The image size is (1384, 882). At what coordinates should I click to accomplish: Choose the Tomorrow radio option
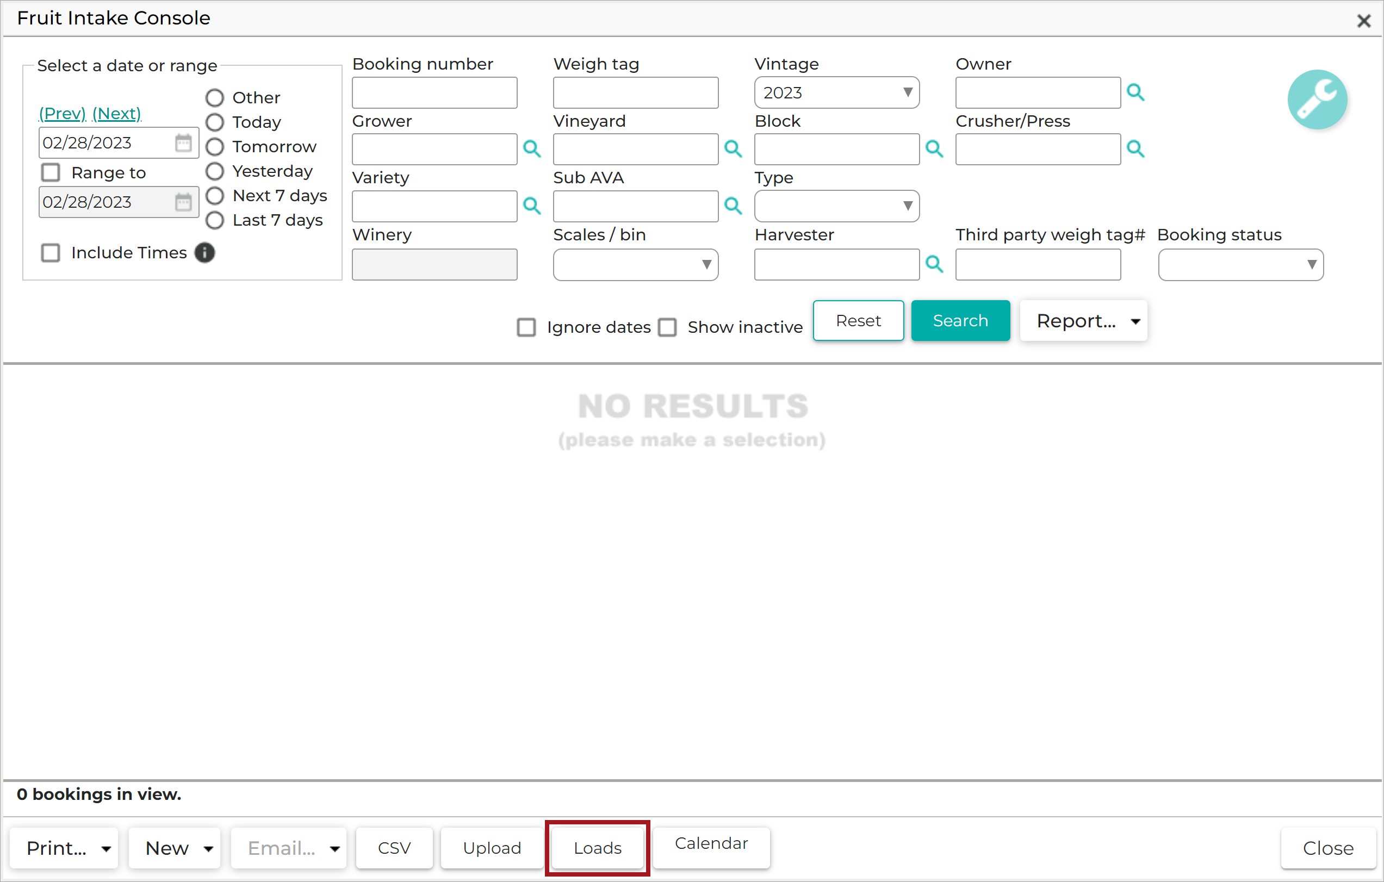click(x=214, y=147)
